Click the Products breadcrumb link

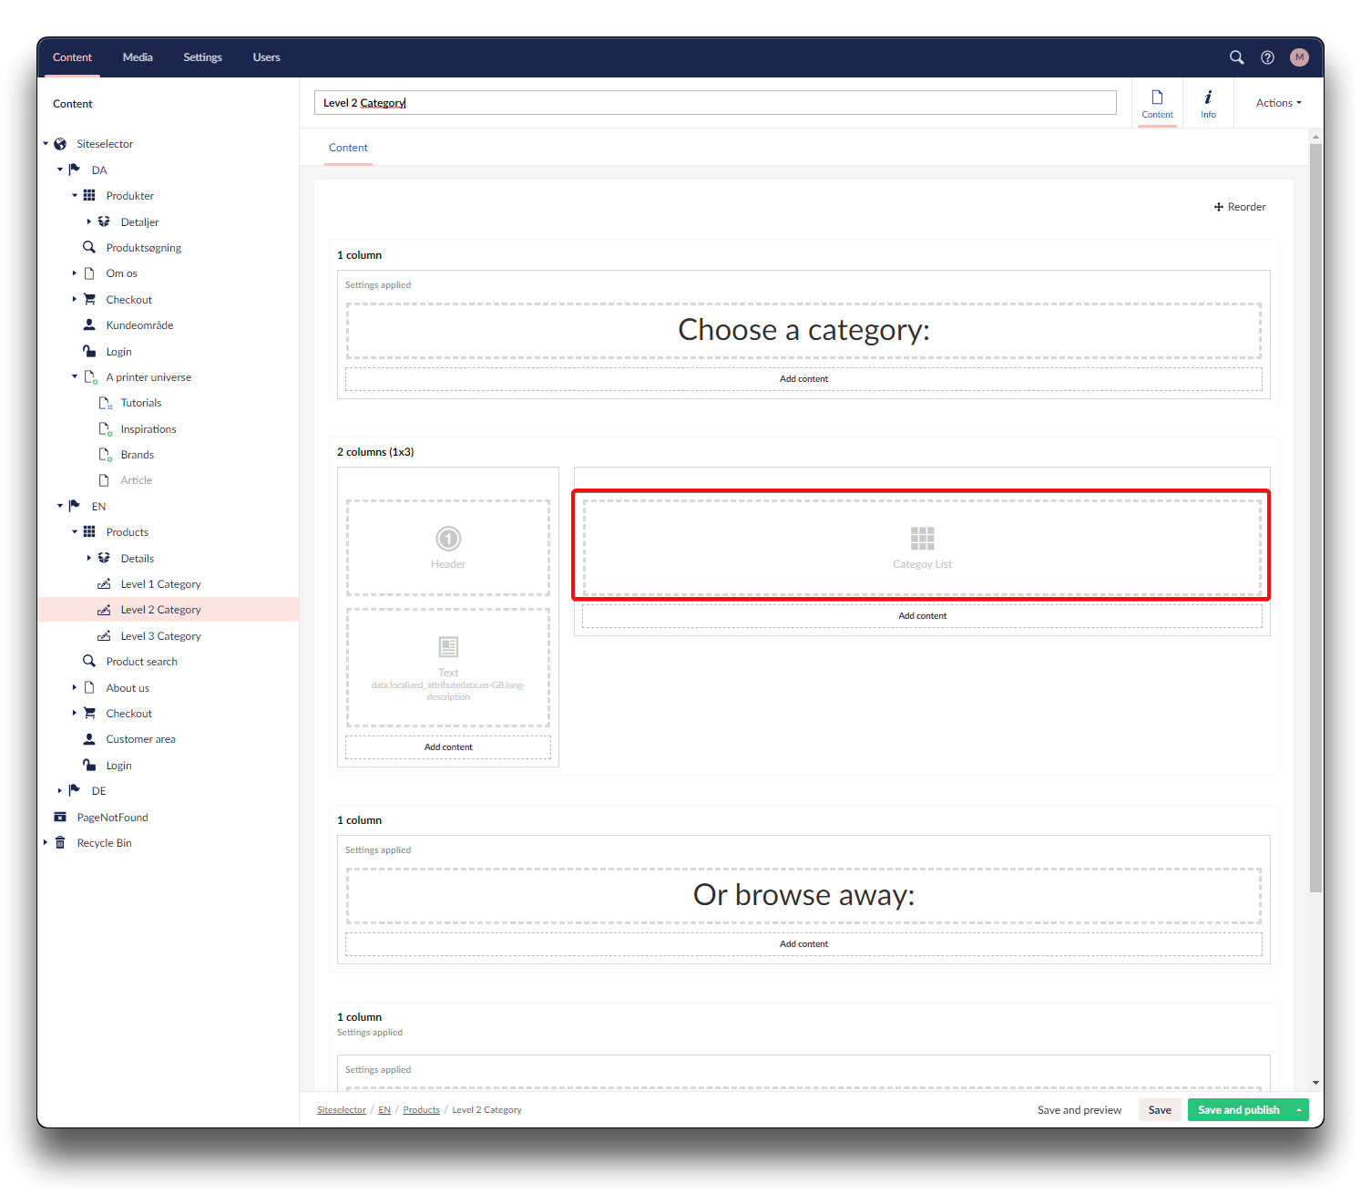tap(421, 1110)
